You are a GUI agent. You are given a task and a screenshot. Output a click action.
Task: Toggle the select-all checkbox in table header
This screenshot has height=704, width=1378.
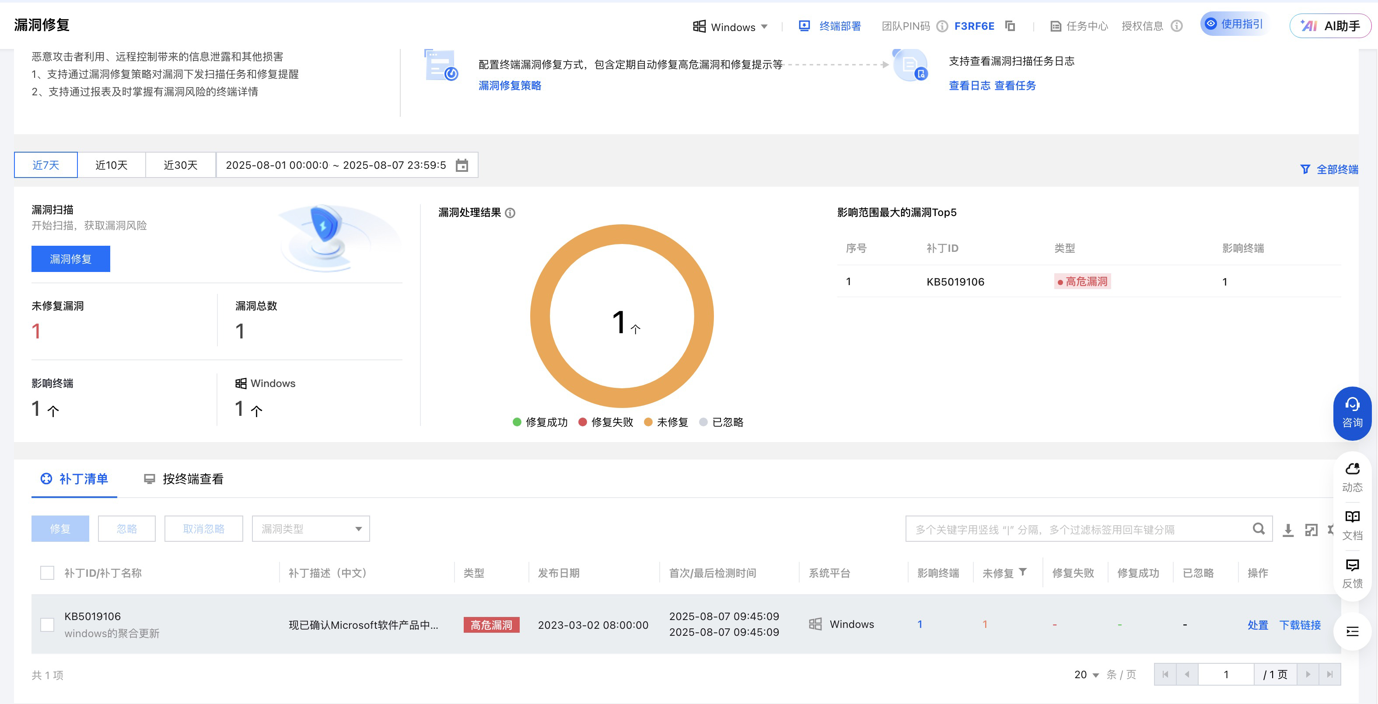click(47, 572)
